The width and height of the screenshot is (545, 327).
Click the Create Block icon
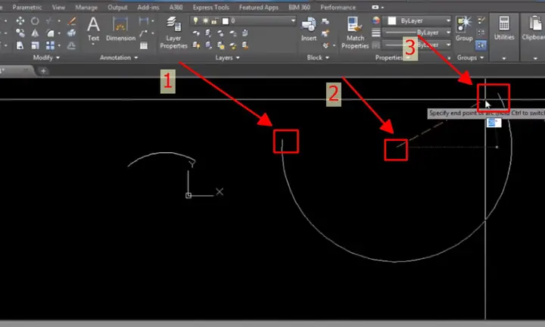(x=325, y=21)
